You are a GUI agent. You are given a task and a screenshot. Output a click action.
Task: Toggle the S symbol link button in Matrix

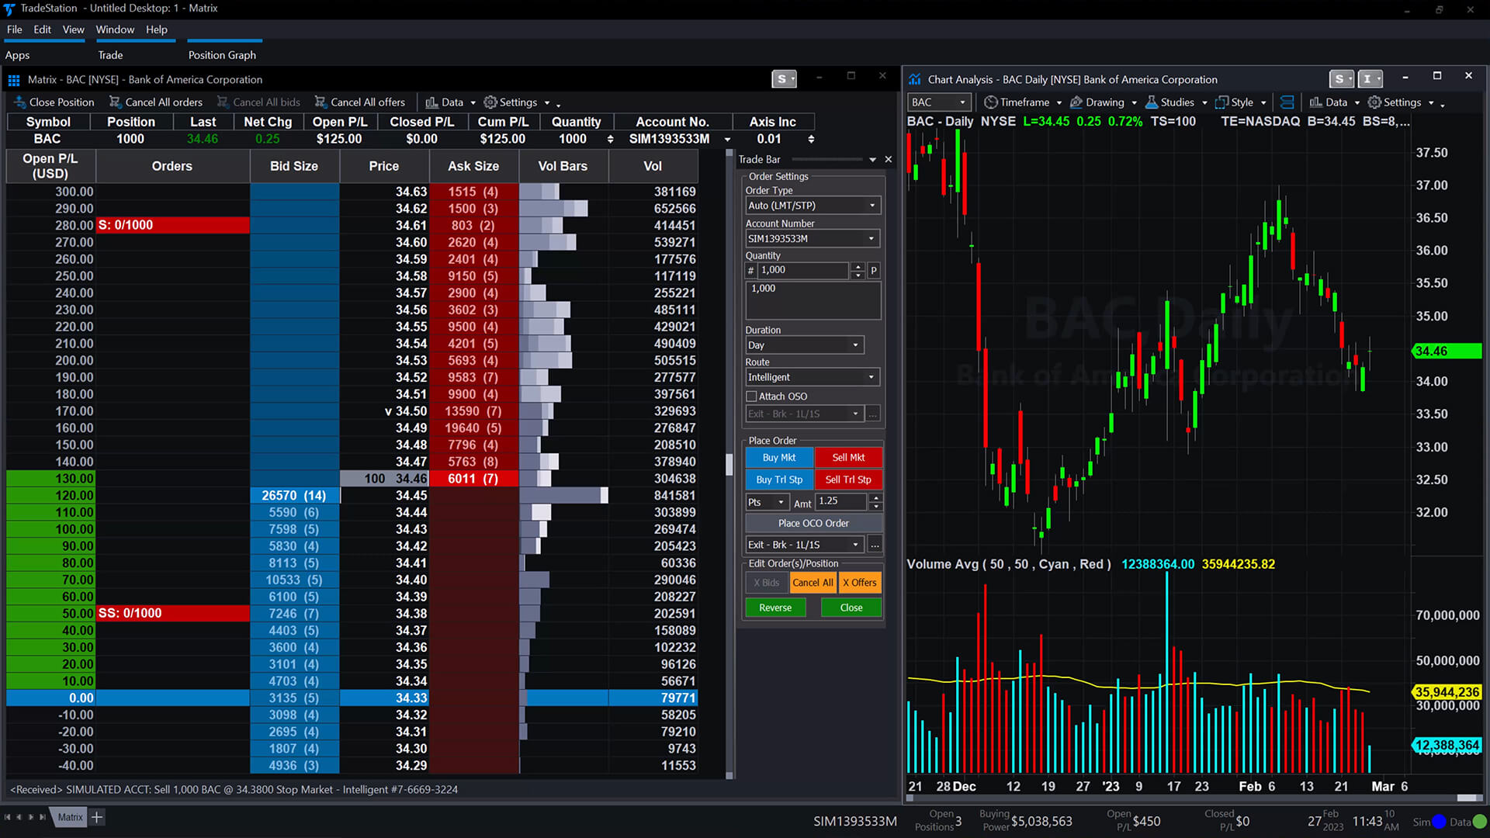[x=783, y=79]
